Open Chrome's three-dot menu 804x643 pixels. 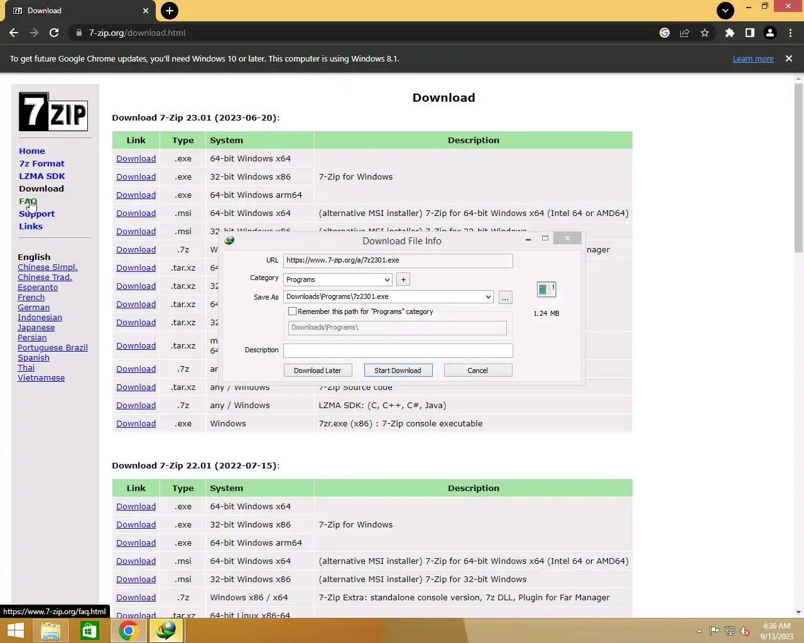pyautogui.click(x=790, y=33)
